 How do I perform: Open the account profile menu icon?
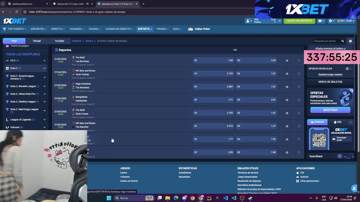click(x=249, y=21)
